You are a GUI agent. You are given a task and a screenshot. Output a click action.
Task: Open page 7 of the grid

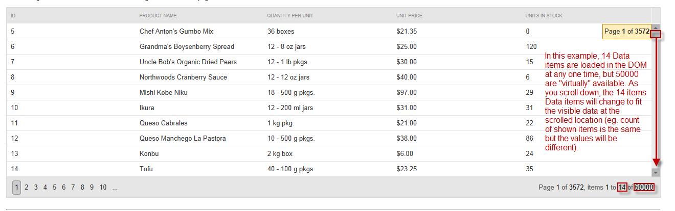coord(73,188)
